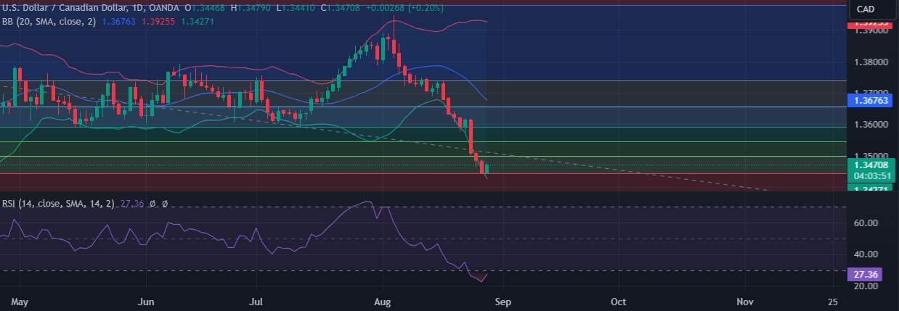
Task: Click the high price H1.34790 value
Action: point(251,8)
